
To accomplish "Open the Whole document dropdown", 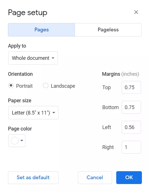I will (33, 58).
